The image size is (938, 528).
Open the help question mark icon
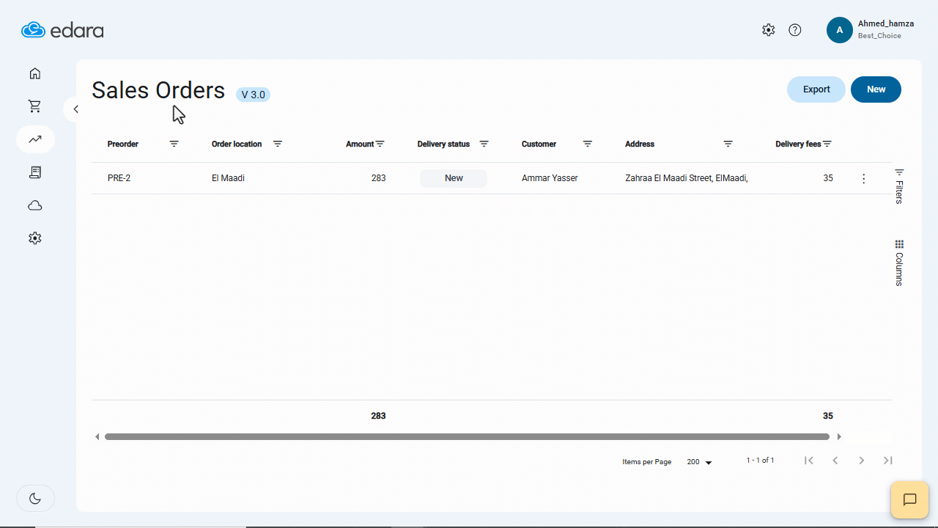tap(795, 30)
